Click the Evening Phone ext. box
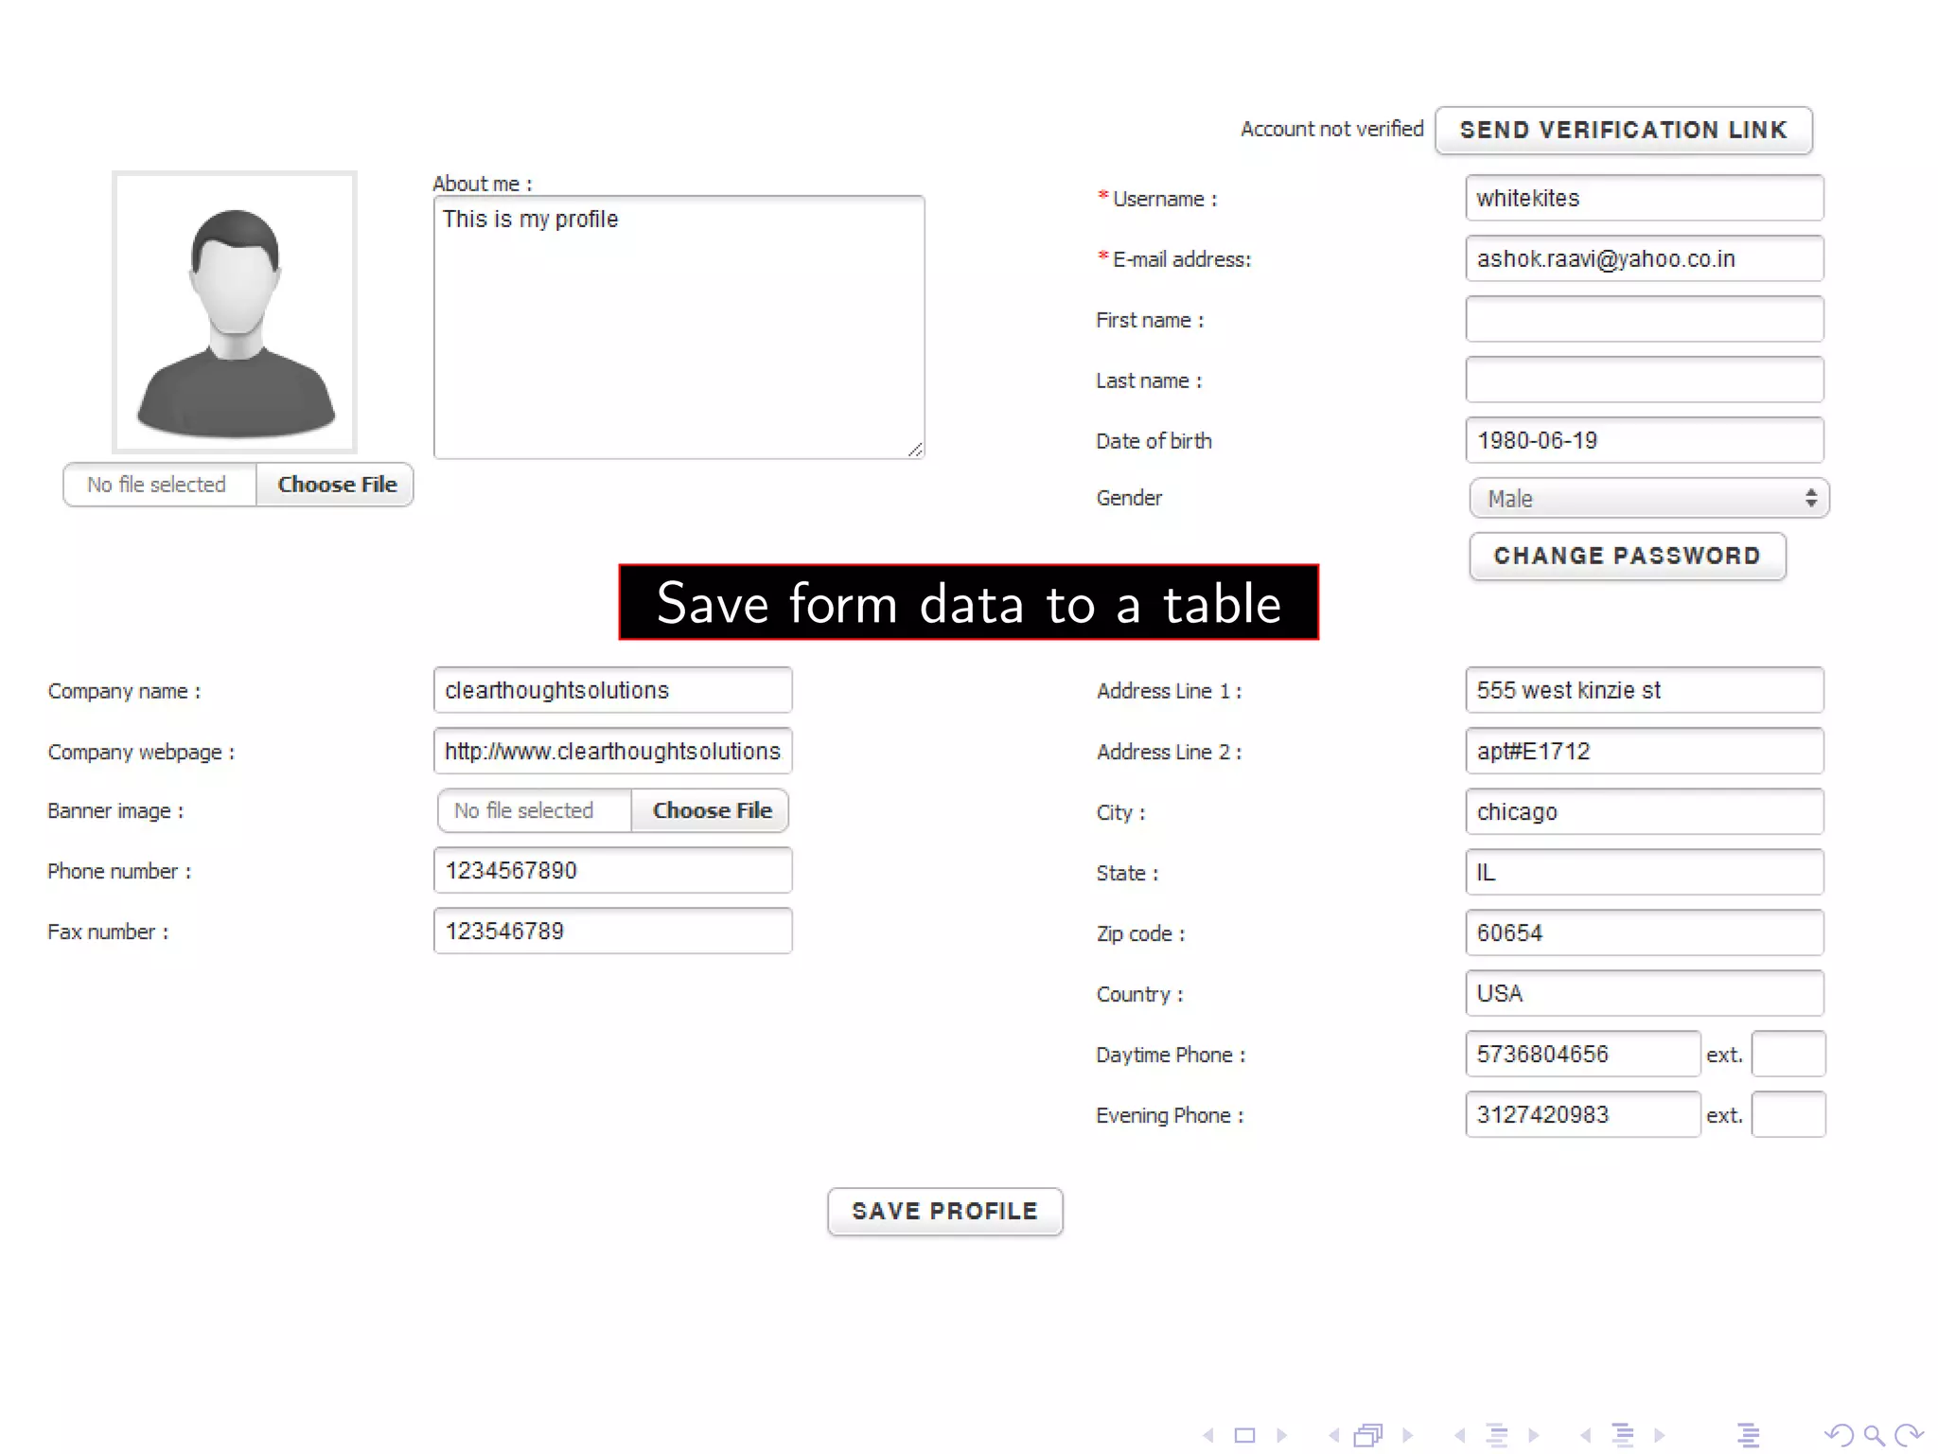 [1788, 1114]
